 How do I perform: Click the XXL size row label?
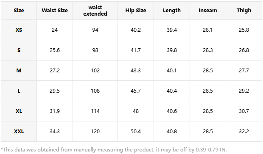[x=19, y=132]
